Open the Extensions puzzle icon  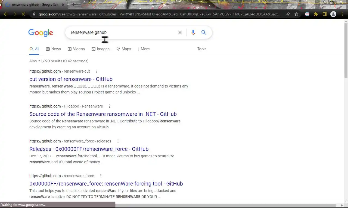click(316, 14)
